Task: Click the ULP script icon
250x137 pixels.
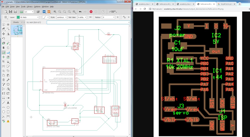Action: point(49,12)
